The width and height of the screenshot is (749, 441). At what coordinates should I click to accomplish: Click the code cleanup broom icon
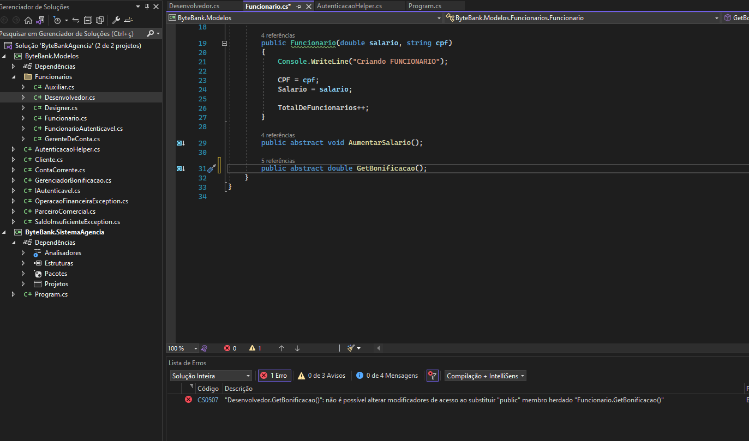pos(351,348)
